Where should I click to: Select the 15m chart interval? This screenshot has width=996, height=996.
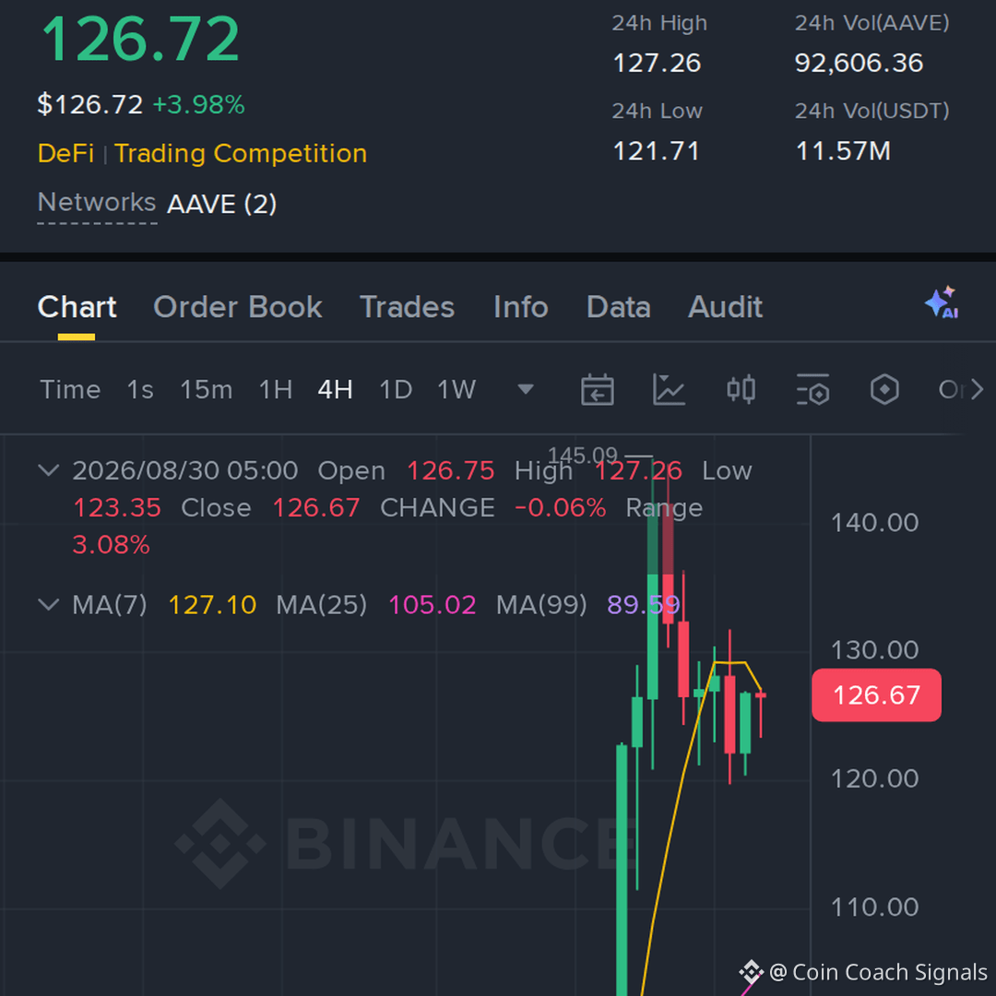(207, 389)
